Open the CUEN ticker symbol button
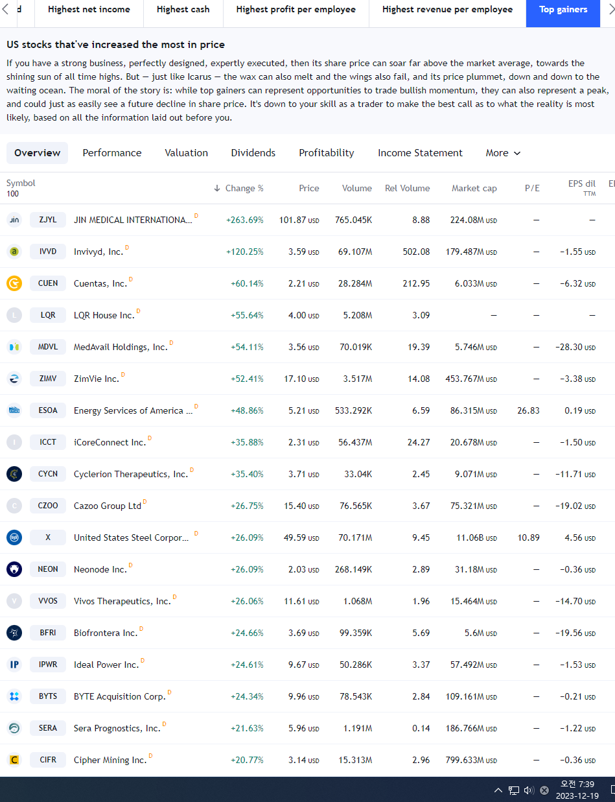 [x=48, y=283]
